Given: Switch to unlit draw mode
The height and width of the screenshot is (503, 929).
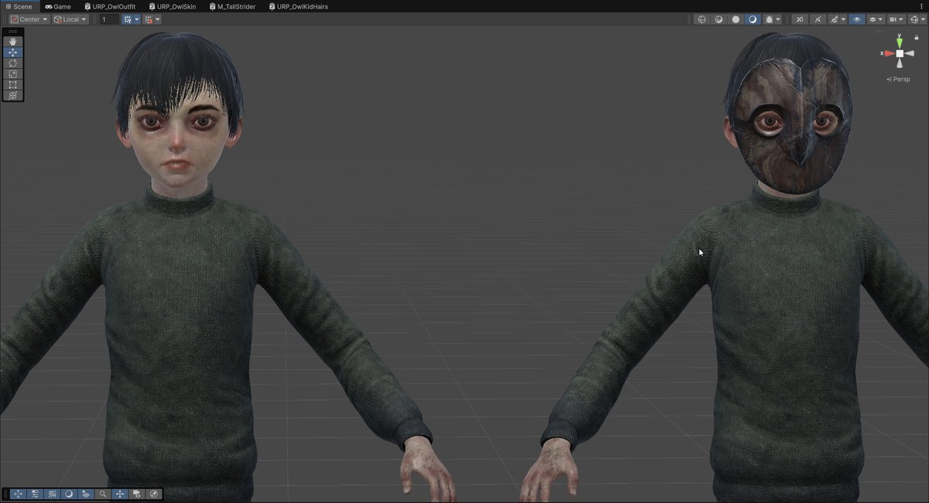Looking at the screenshot, I should tap(736, 19).
